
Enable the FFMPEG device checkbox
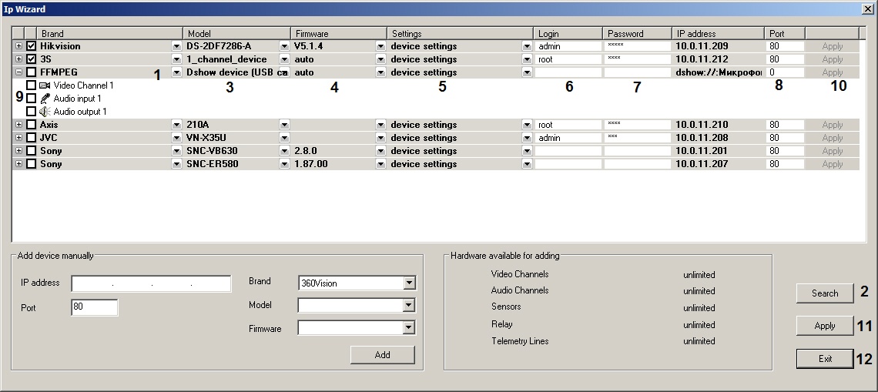click(x=31, y=72)
